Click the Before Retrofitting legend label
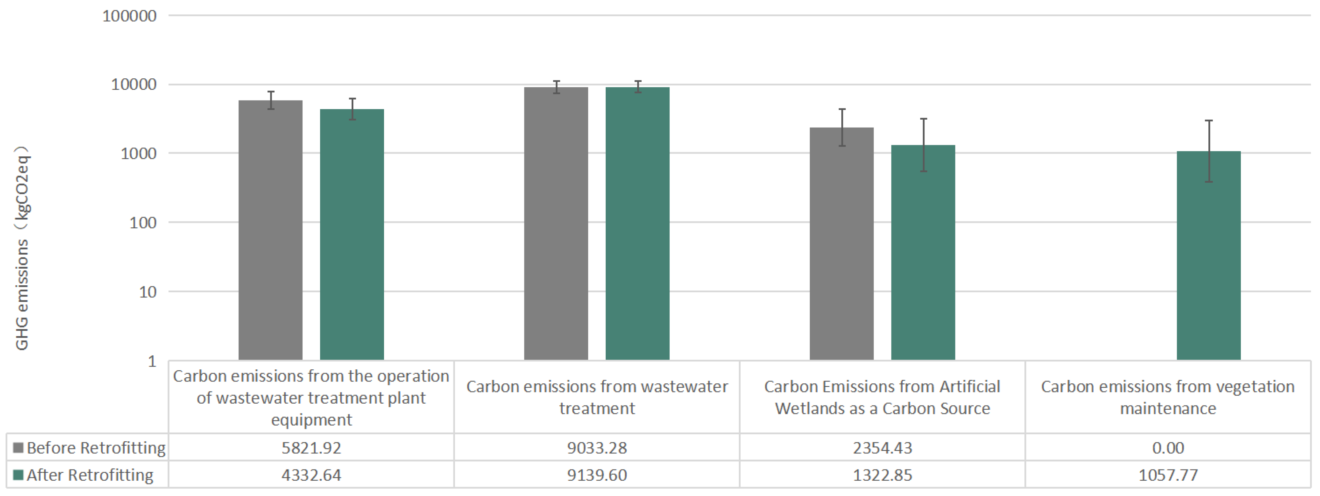1320x496 pixels. (x=96, y=448)
